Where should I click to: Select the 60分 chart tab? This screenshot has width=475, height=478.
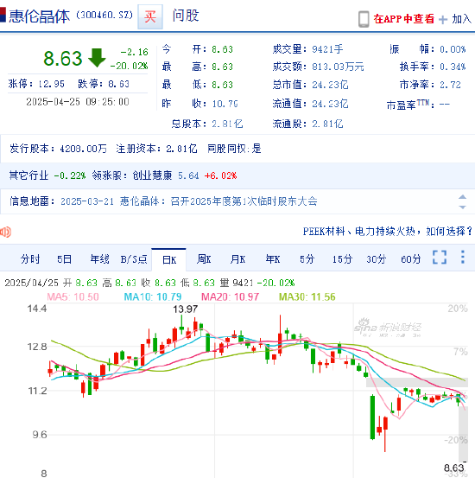click(410, 259)
